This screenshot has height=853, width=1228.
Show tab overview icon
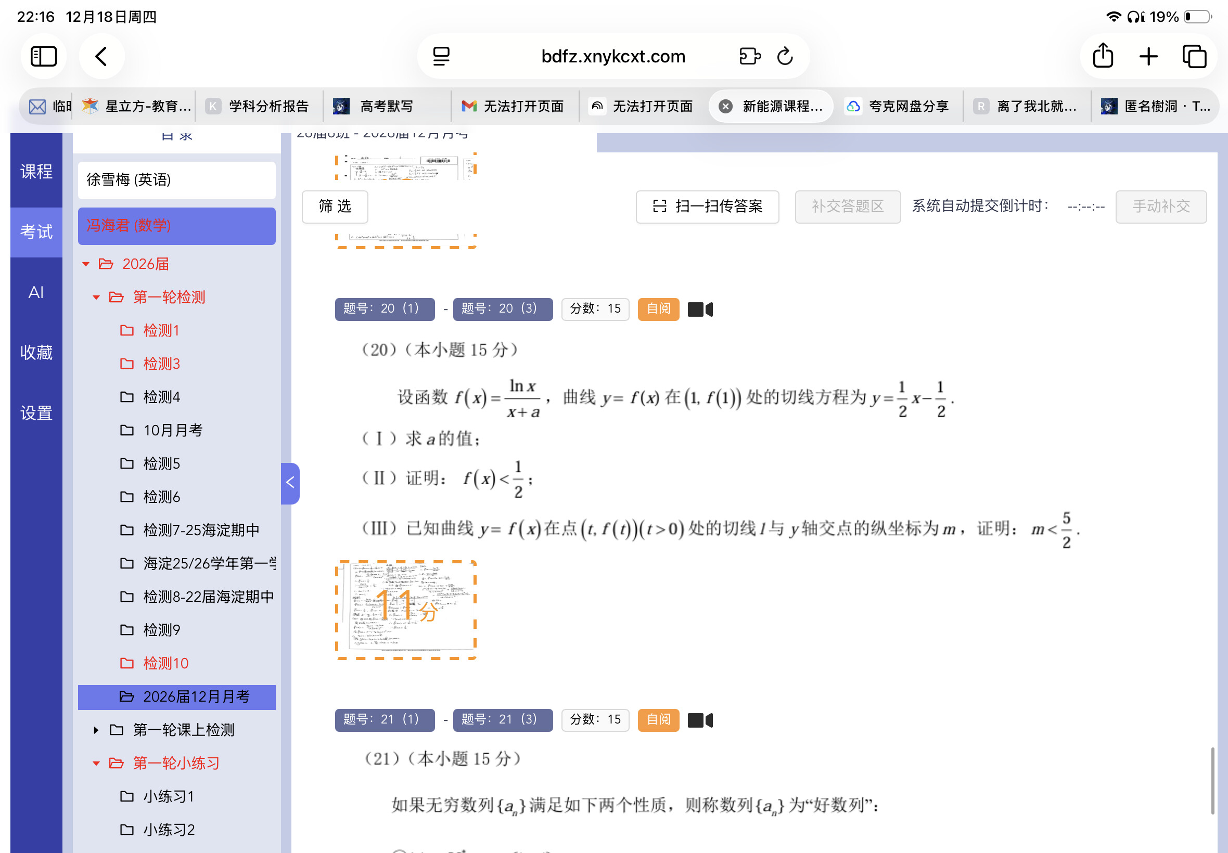(1194, 56)
